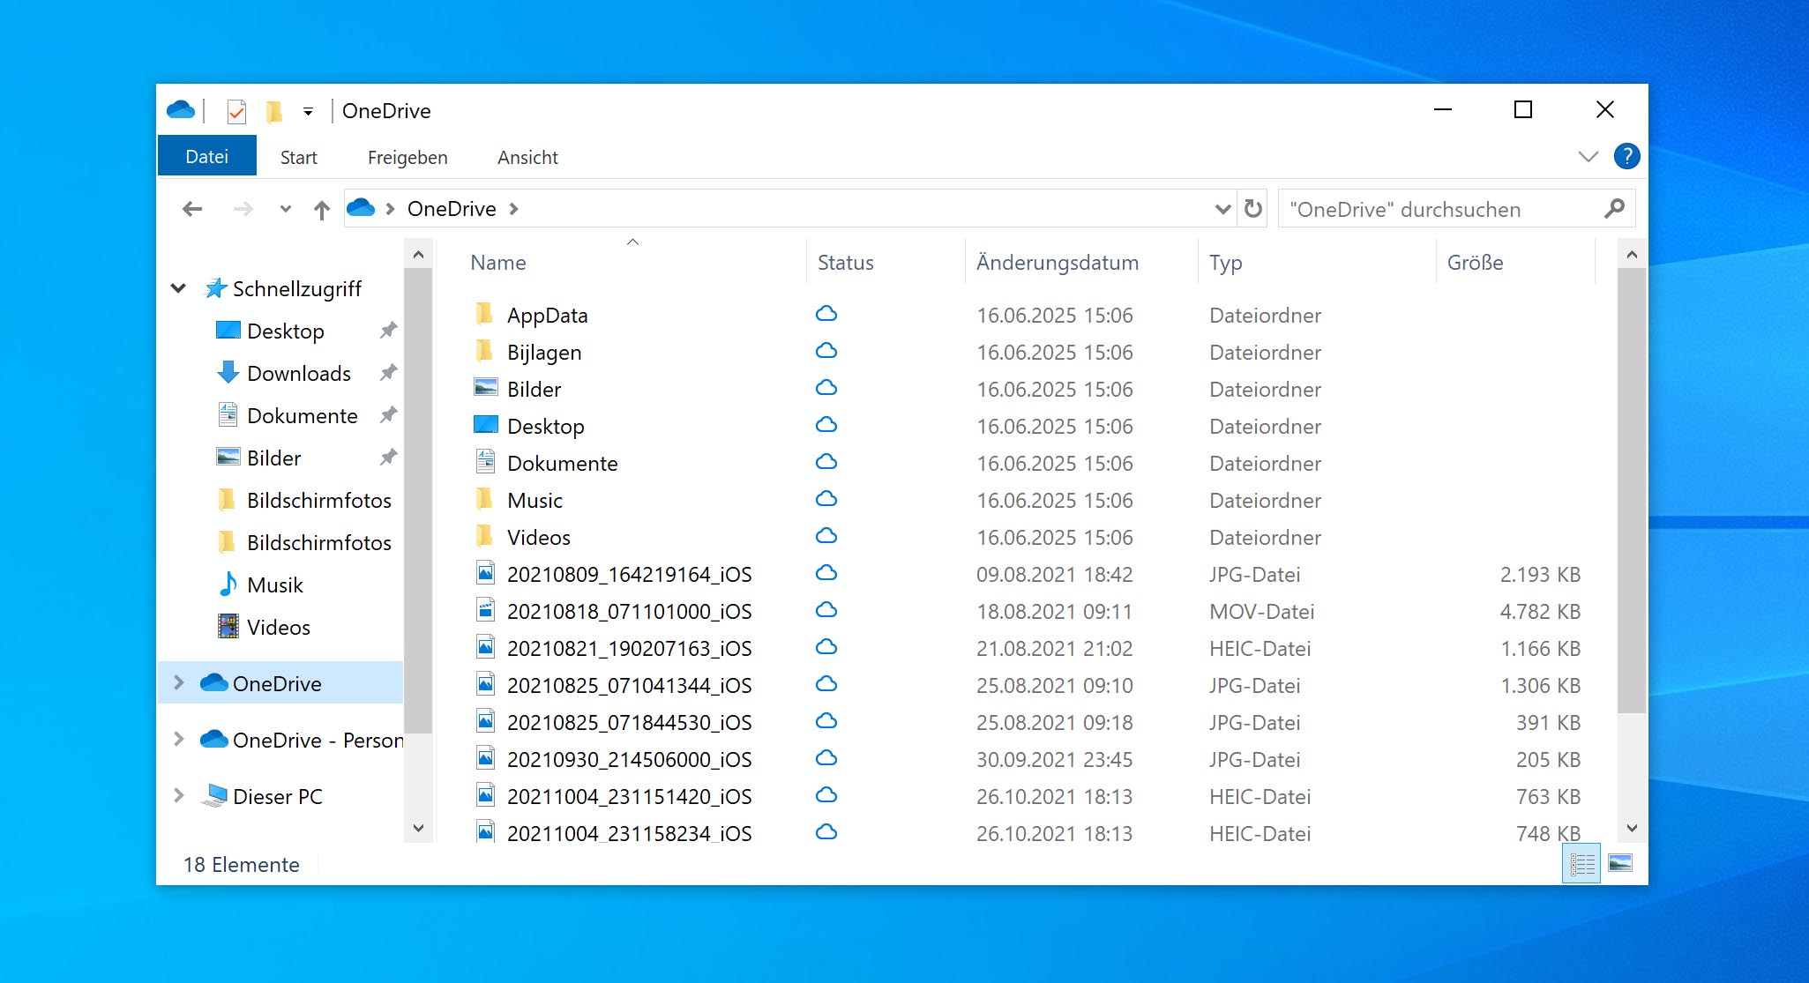The height and width of the screenshot is (983, 1809).
Task: Select Downloads in the sidebar
Action: 299,373
